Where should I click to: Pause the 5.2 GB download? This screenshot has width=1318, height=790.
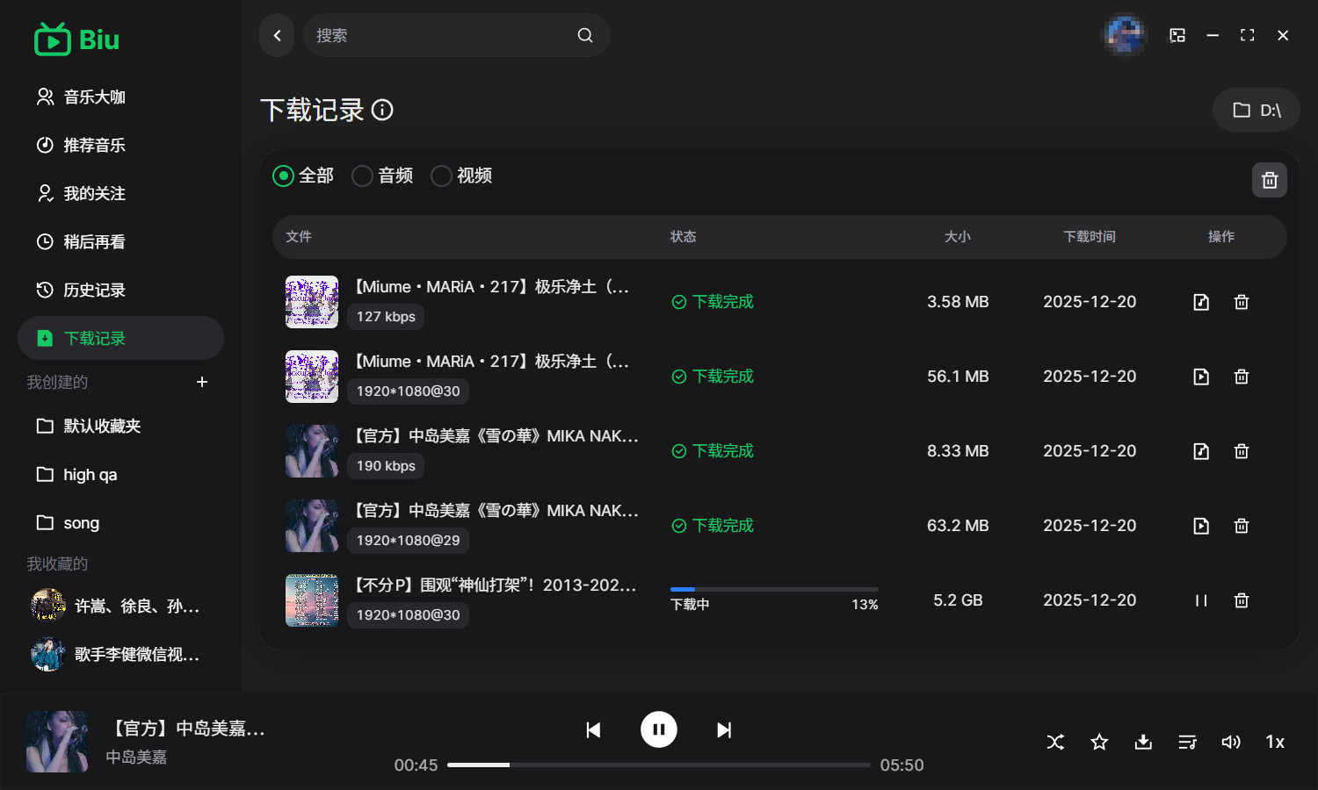[1201, 600]
